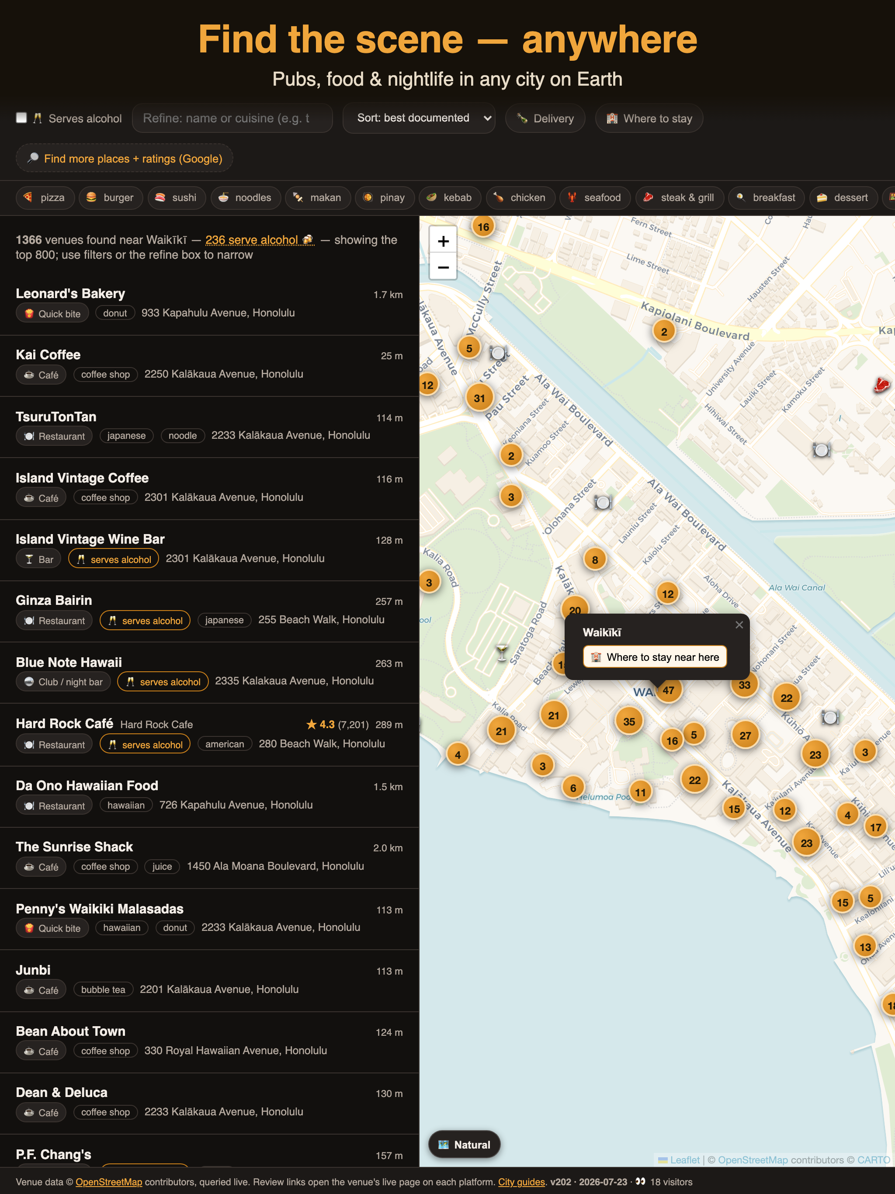The height and width of the screenshot is (1194, 895).
Task: Open the OpenStreetMap link in the footer
Action: point(108,1182)
